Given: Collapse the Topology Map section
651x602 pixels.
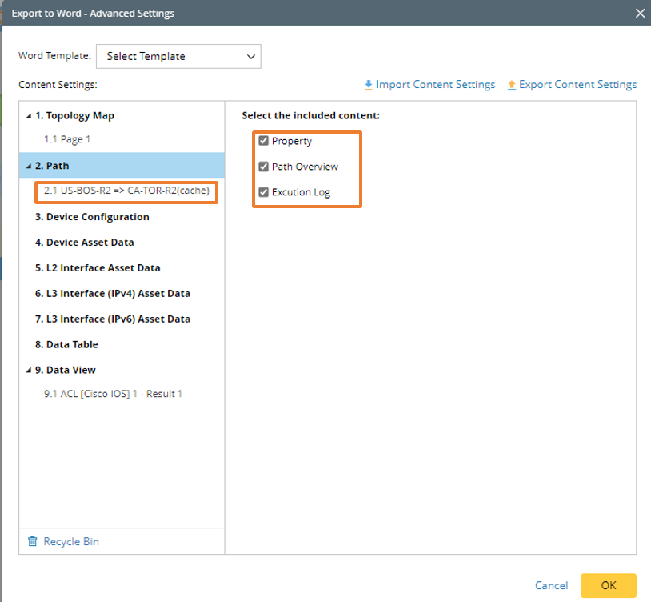Looking at the screenshot, I should point(29,116).
